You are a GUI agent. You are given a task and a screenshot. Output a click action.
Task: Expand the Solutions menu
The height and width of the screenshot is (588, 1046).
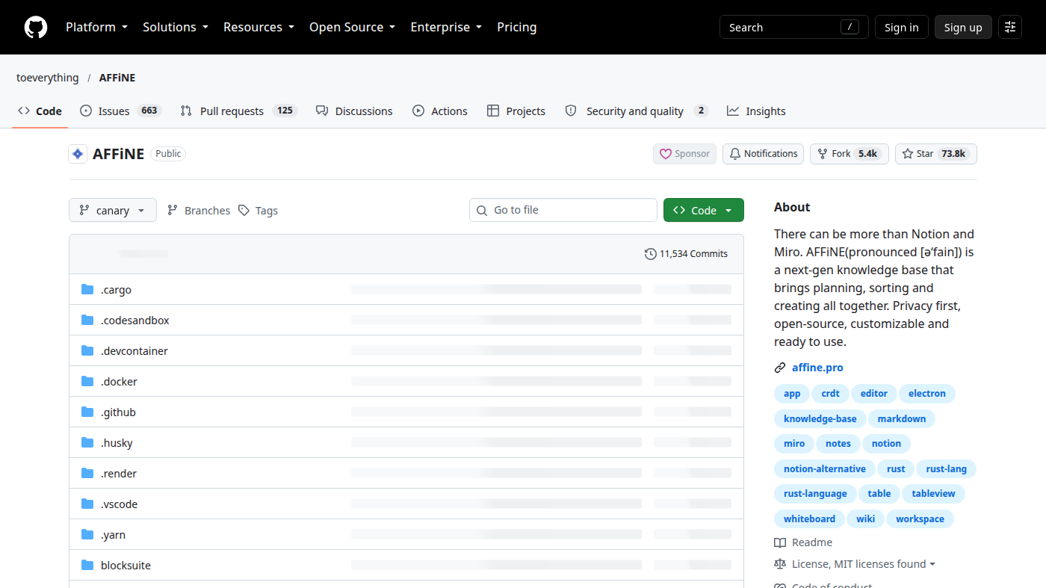click(x=176, y=27)
